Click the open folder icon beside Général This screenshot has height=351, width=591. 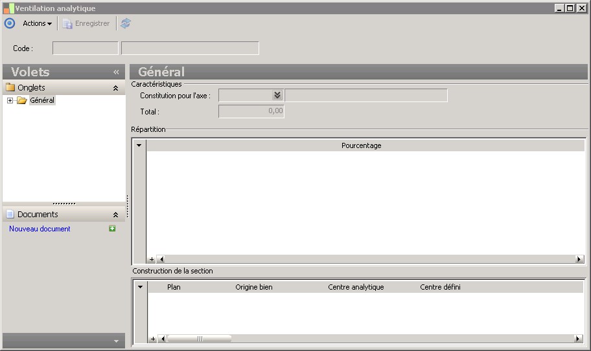(22, 100)
